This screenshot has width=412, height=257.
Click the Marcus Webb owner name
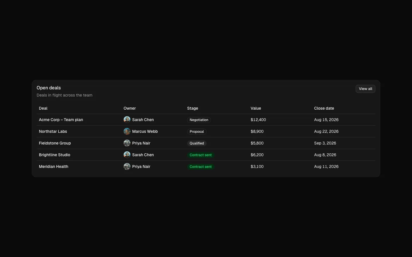point(145,131)
